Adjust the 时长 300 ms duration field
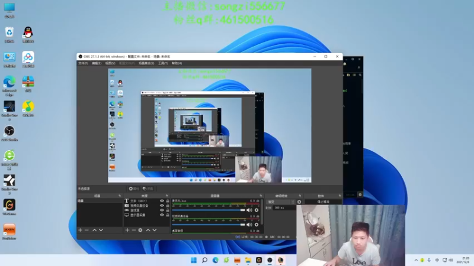The width and height of the screenshot is (474, 266). click(x=284, y=208)
